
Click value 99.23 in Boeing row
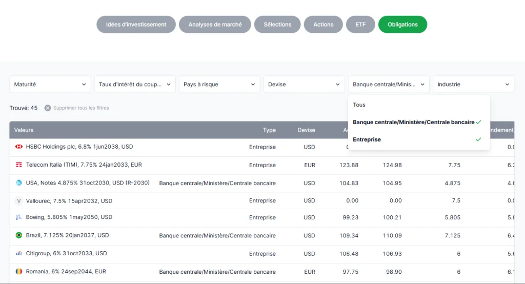point(350,217)
